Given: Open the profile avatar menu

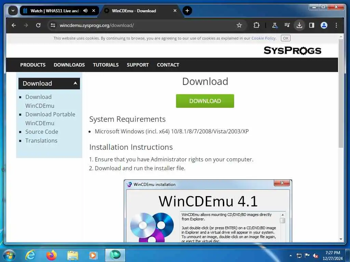Looking at the screenshot, I should tap(324, 25).
